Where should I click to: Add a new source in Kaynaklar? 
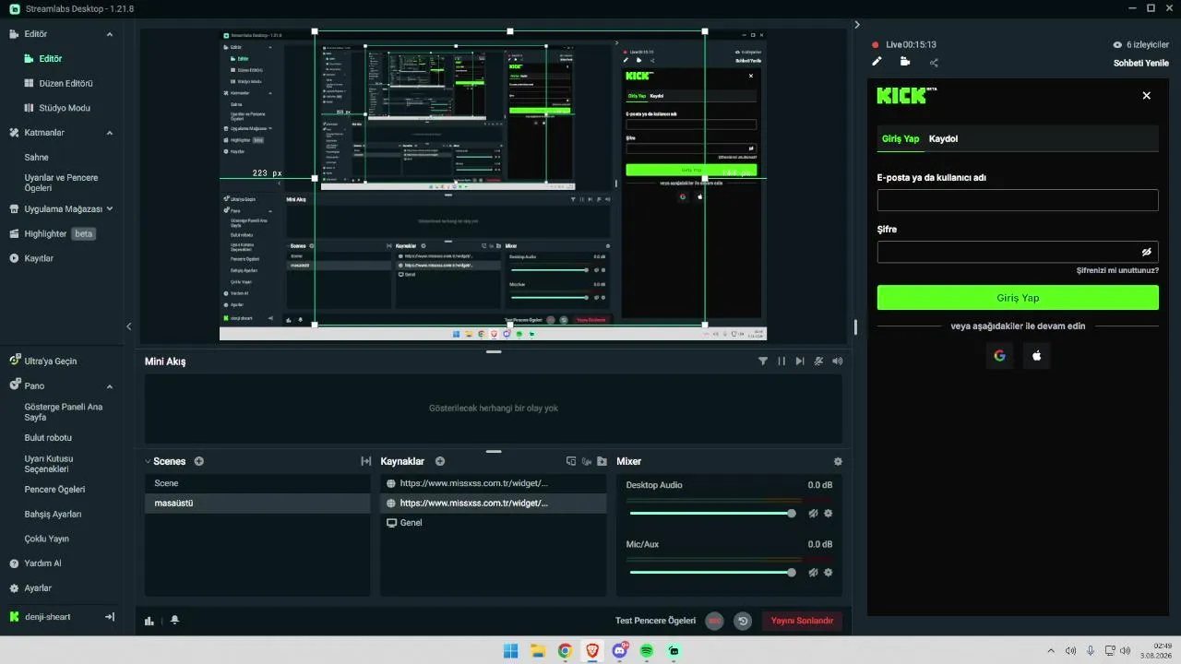440,461
